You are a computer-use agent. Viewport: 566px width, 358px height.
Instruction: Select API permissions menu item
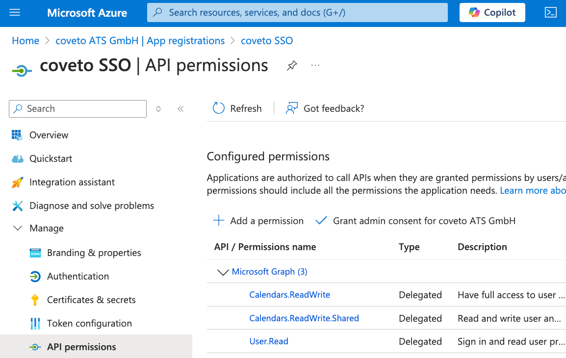(x=96, y=346)
